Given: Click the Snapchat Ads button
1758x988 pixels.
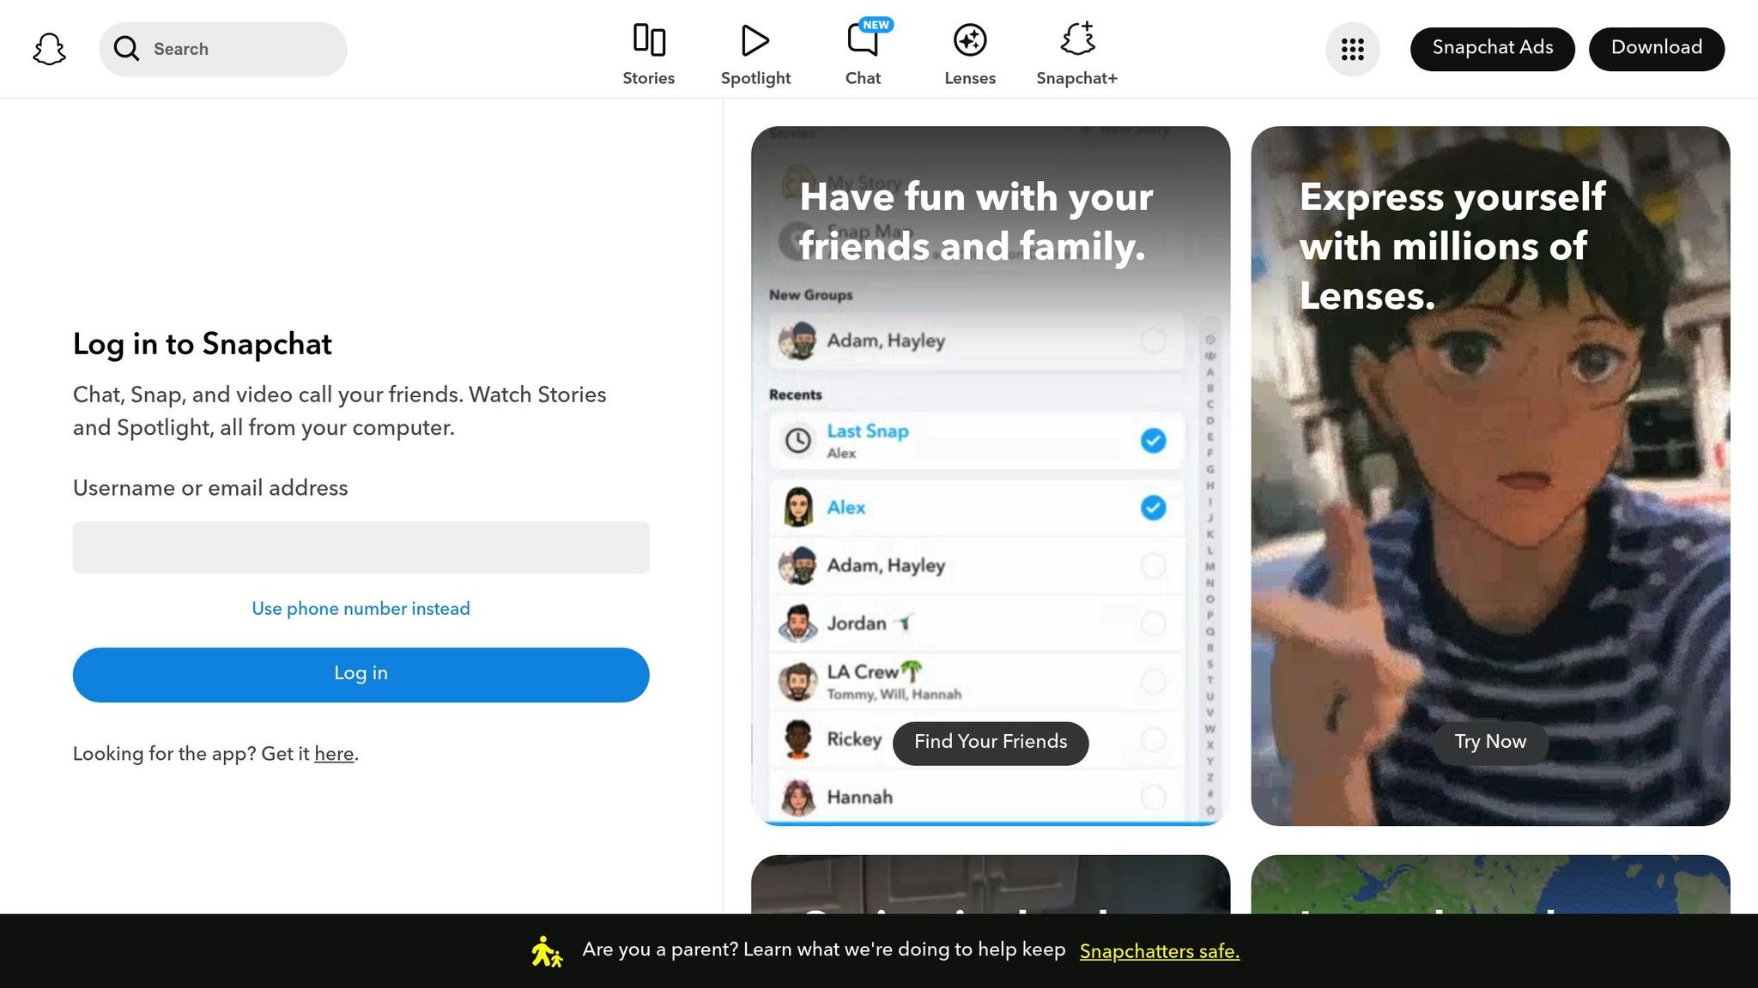Looking at the screenshot, I should 1492,49.
